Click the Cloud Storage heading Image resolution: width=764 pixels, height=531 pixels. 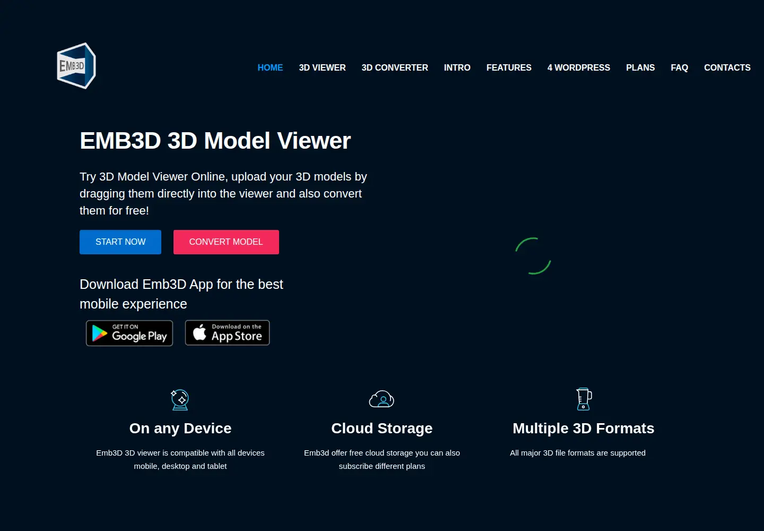[382, 429]
